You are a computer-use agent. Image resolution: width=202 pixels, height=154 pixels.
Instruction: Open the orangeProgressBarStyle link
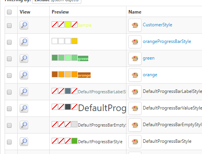pyautogui.click(x=167, y=41)
